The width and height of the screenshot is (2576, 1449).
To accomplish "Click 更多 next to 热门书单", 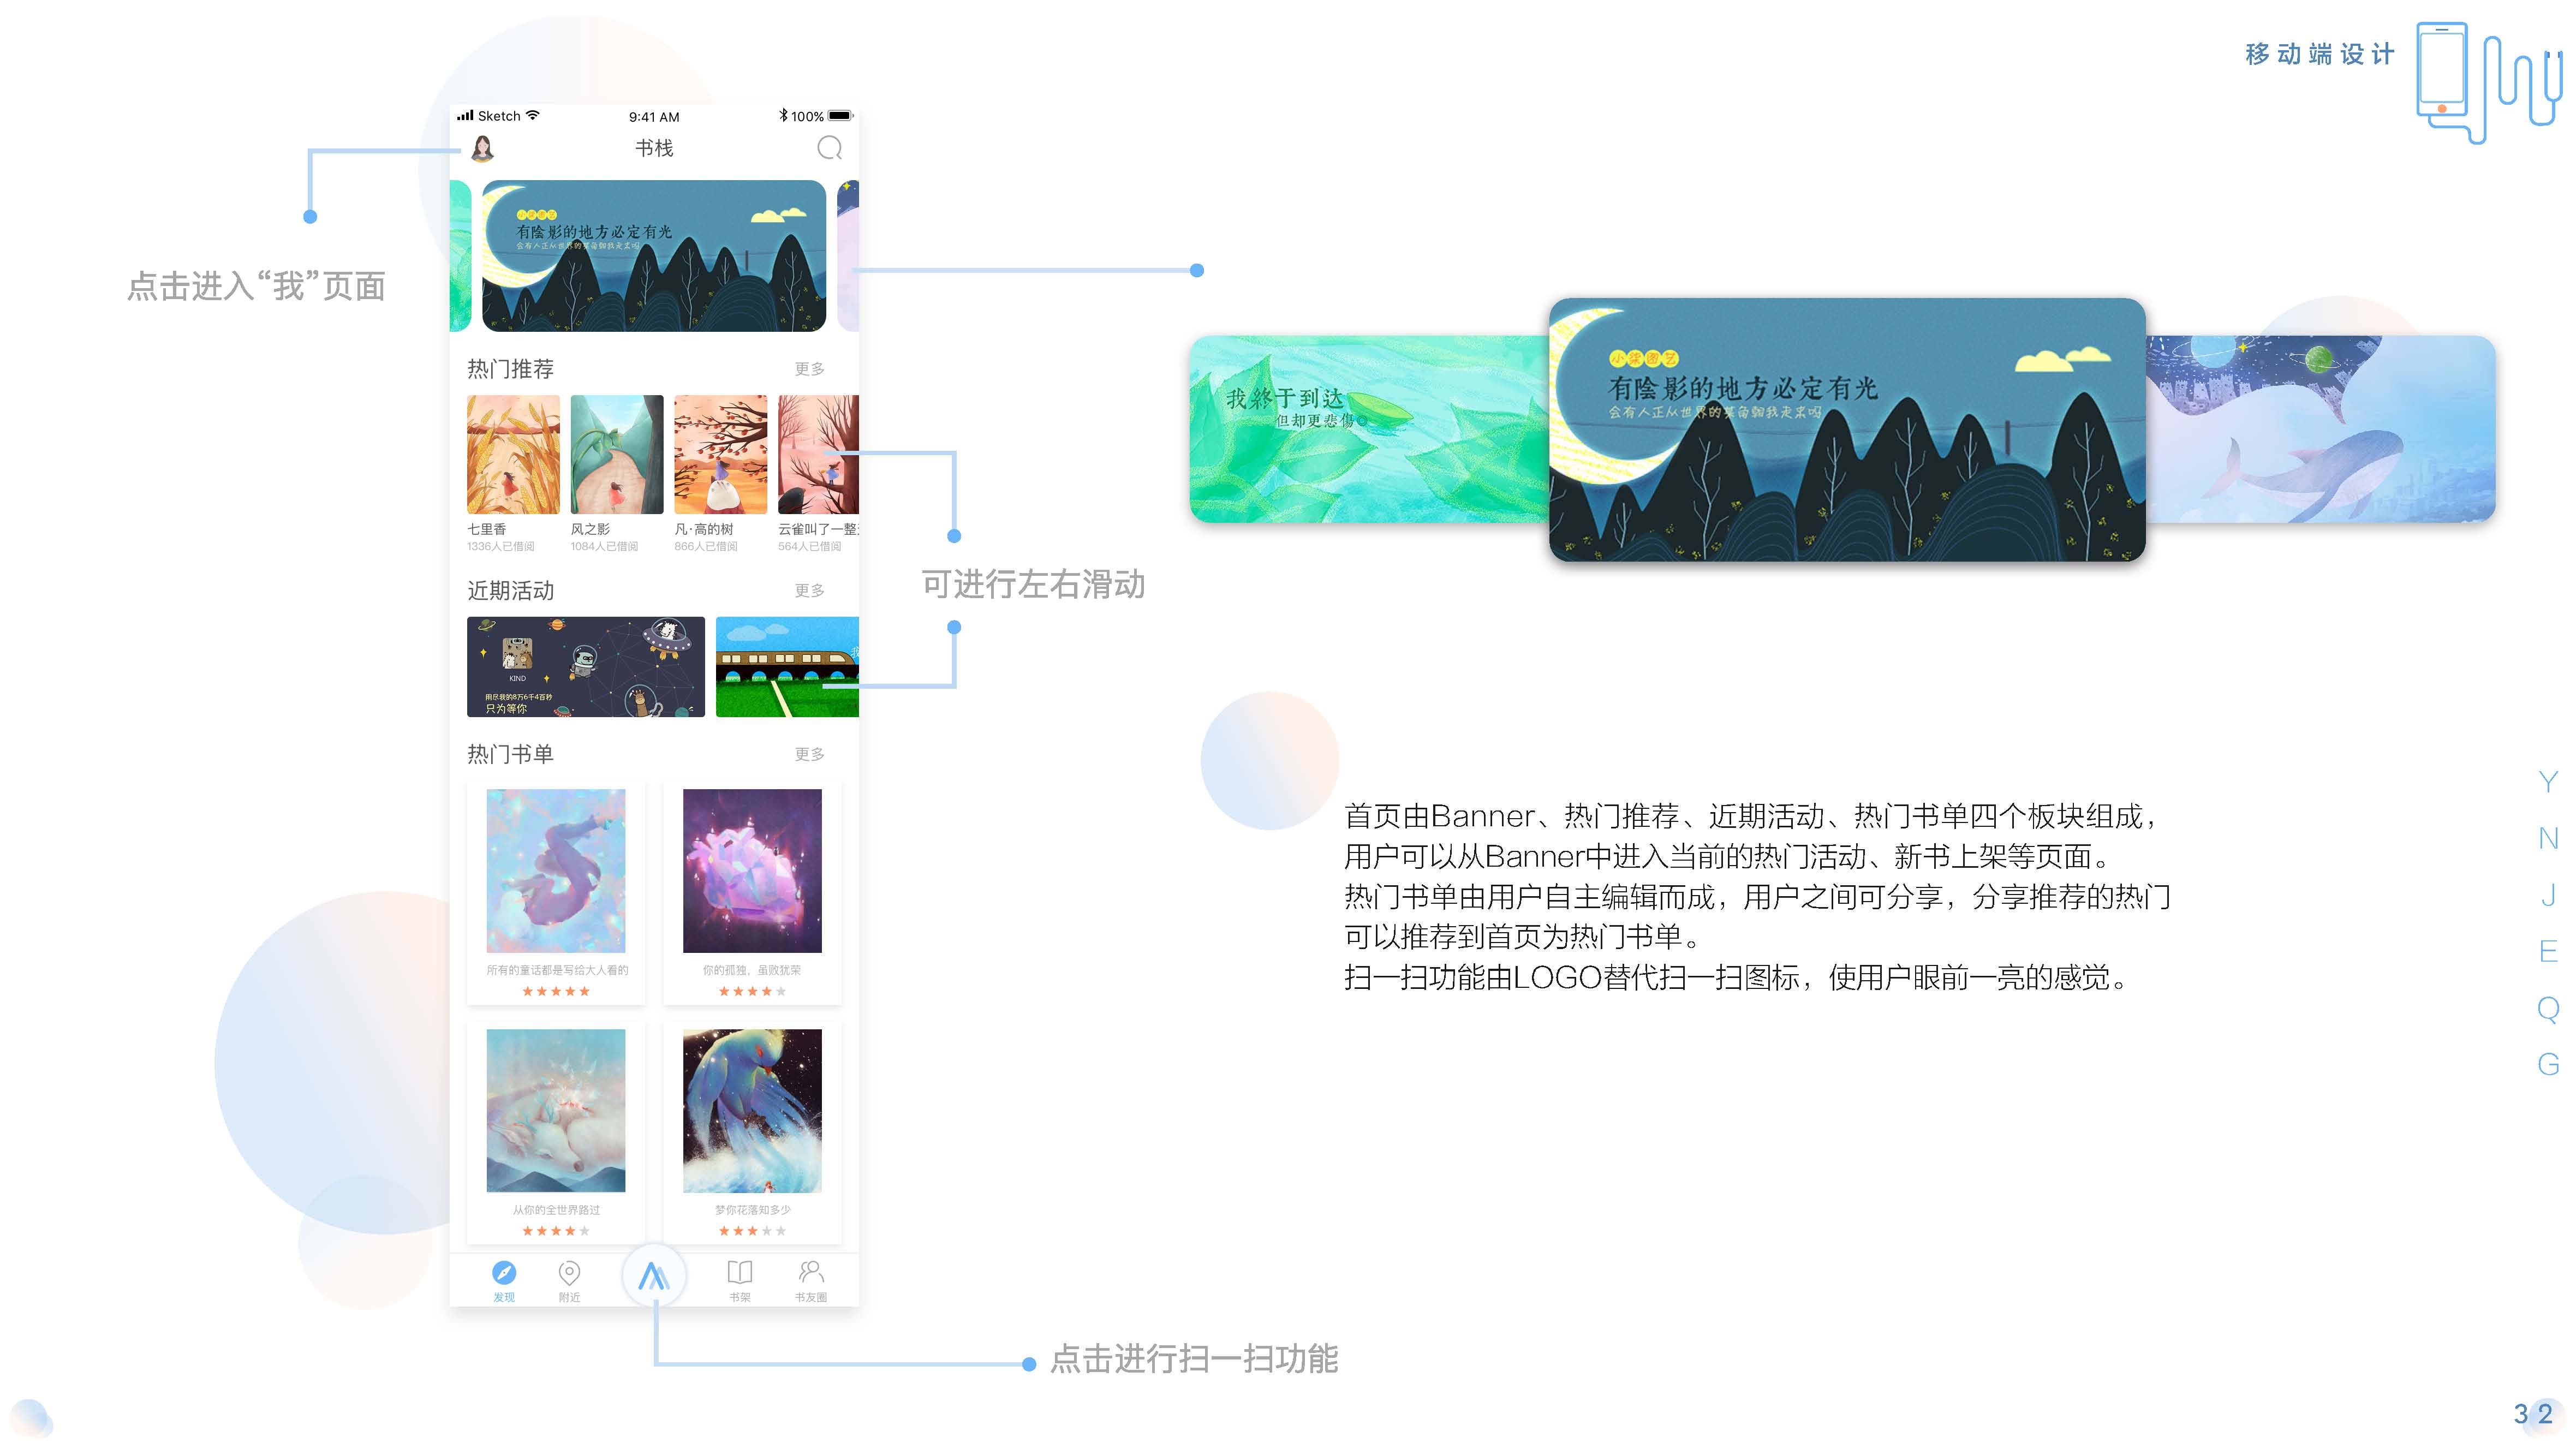I will [809, 754].
